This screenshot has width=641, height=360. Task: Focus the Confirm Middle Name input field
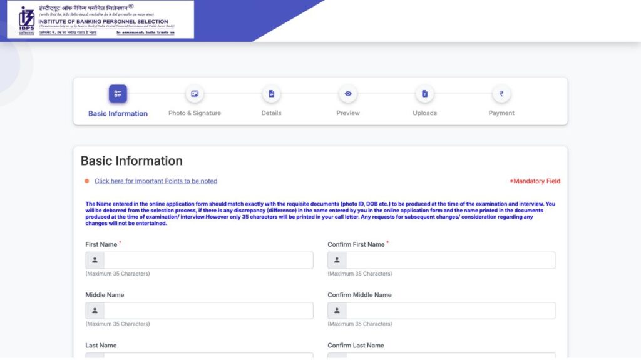tap(451, 311)
